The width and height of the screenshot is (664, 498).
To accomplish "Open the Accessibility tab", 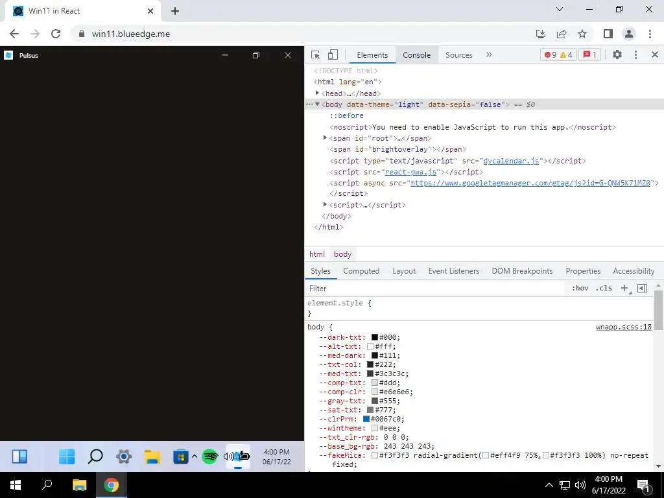I will pyautogui.click(x=634, y=271).
